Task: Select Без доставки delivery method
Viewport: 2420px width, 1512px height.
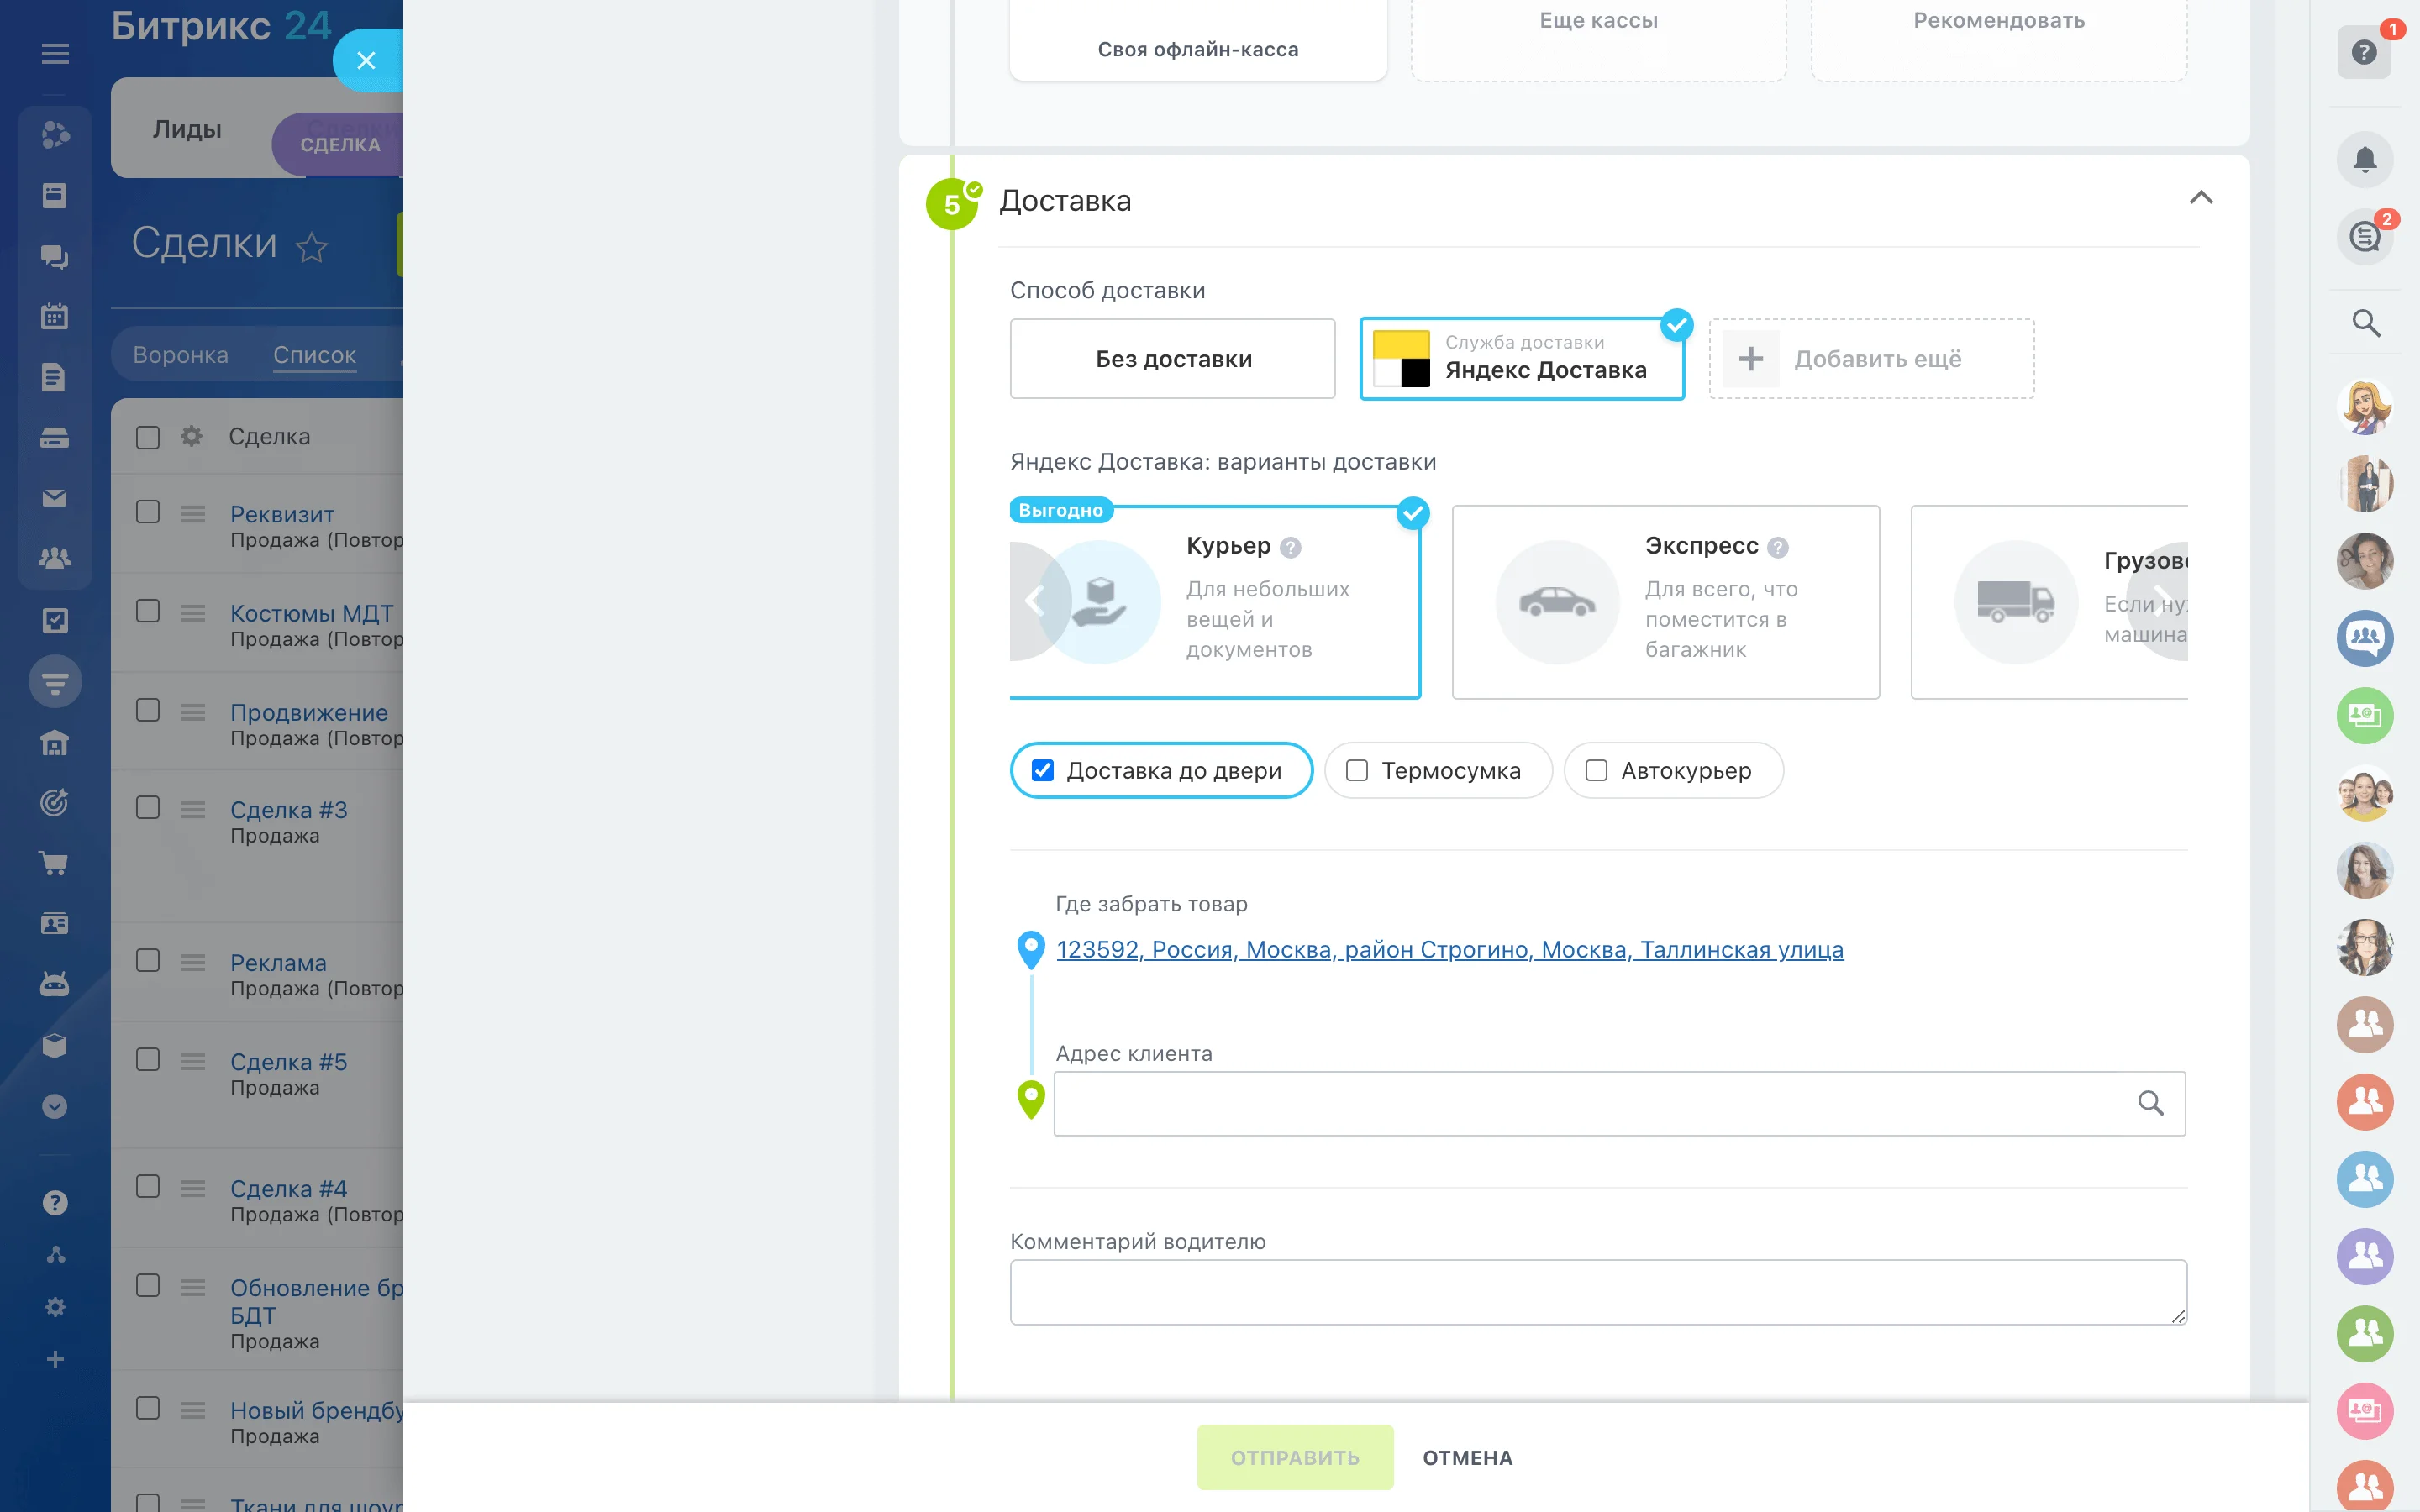Action: 1172,359
